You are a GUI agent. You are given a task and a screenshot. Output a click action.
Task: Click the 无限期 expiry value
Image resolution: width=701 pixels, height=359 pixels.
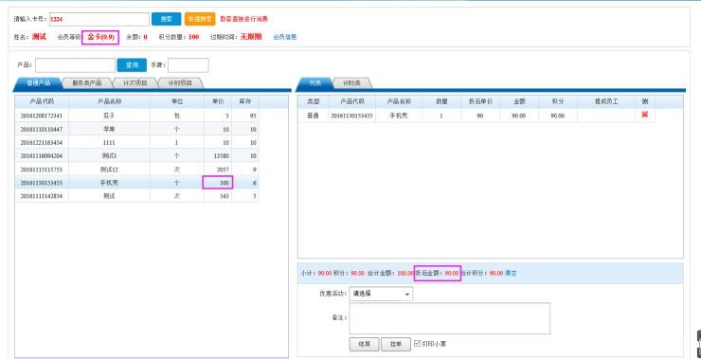[x=251, y=37]
